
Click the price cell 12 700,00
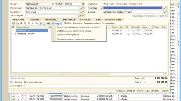point(147,34)
